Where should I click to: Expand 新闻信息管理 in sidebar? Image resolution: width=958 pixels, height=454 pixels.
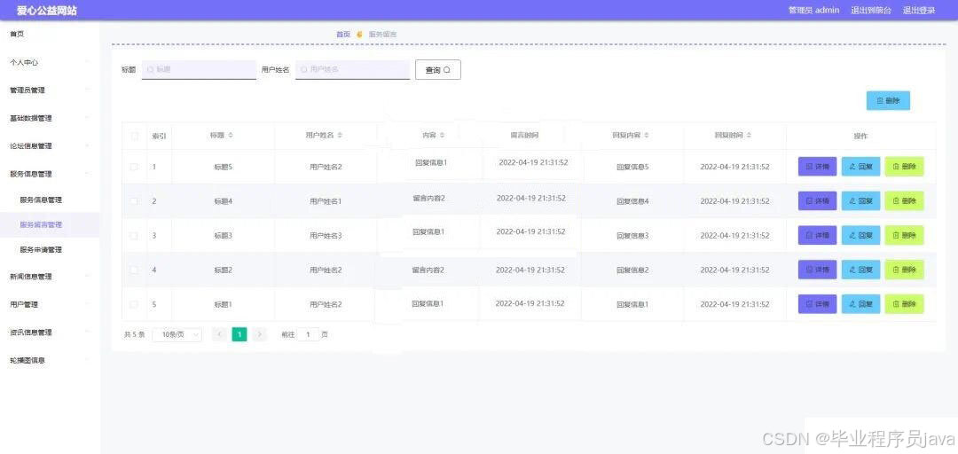(x=50, y=276)
